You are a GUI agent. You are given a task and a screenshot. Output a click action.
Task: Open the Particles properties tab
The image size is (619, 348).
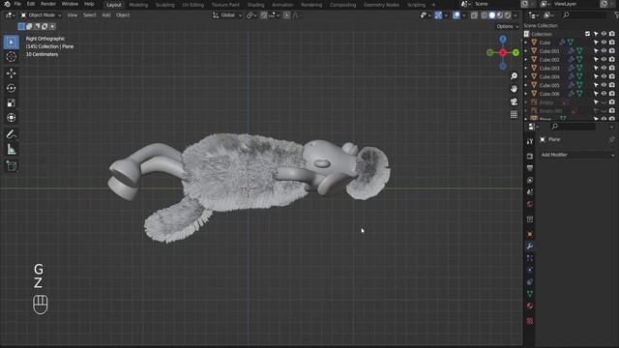point(530,258)
